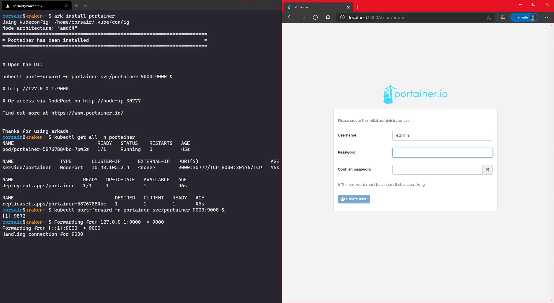Image resolution: width=554 pixels, height=303 pixels.
Task: Click the browser back arrow
Action: coord(290,17)
